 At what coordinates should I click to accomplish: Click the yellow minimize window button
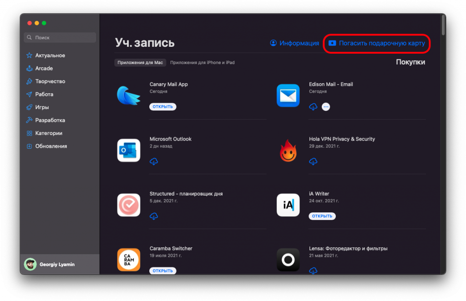coord(37,23)
